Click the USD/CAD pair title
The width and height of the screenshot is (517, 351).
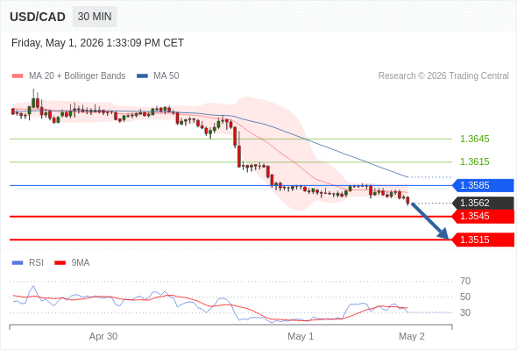click(38, 17)
